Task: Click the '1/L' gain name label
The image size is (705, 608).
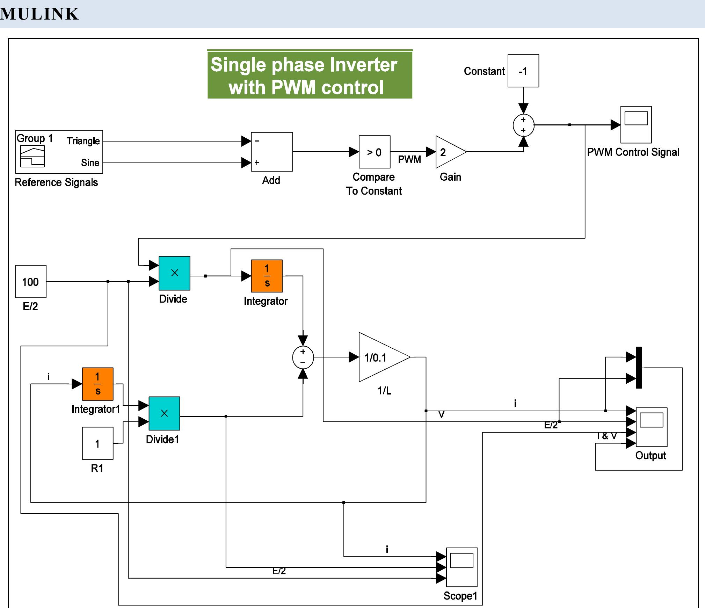Action: tap(384, 391)
